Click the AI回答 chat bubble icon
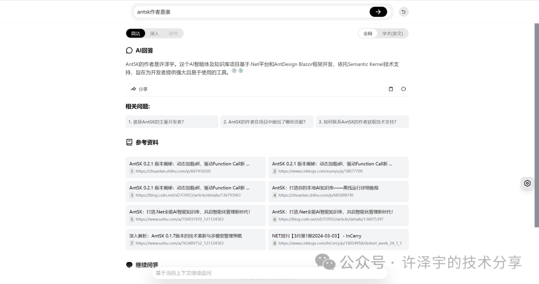The image size is (539, 284). click(129, 50)
